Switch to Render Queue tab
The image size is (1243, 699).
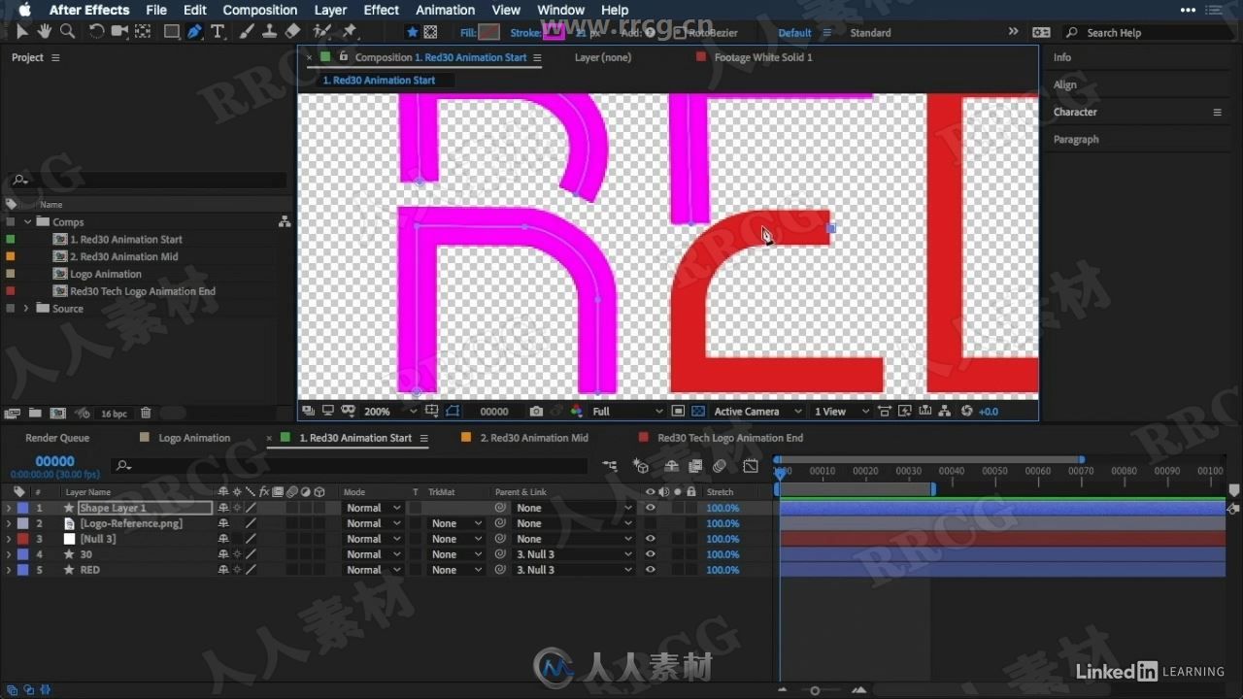(57, 438)
